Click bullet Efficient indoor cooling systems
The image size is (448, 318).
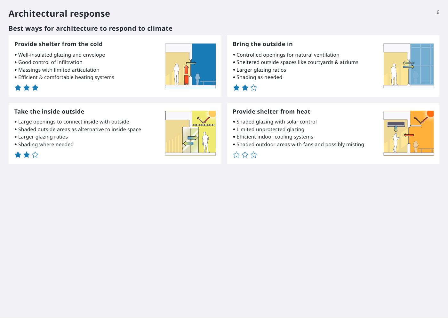(275, 137)
